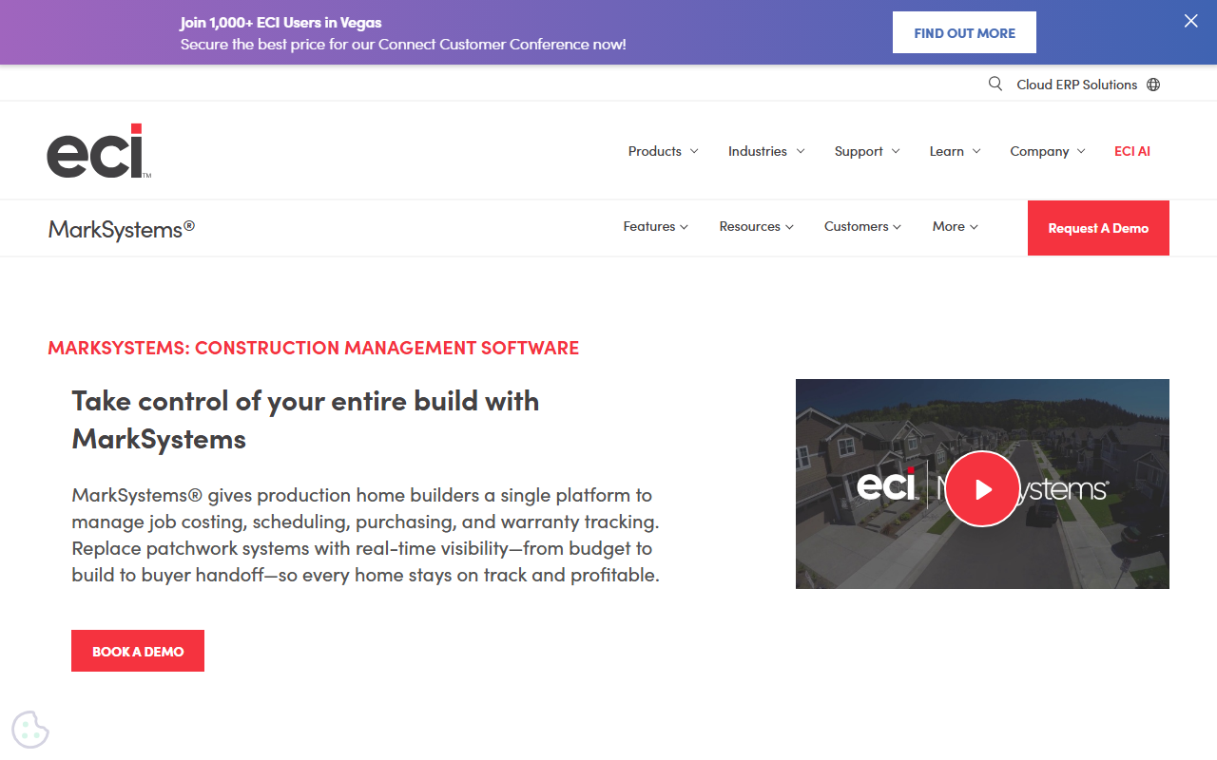Click the 'Take control of your entire build' heading
Image resolution: width=1217 pixels, height=760 pixels.
[x=305, y=419]
